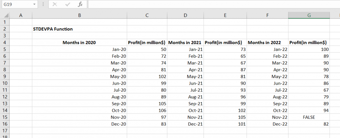Select row 4 header
Screen dimensions: 340x138
click(x=4, y=43)
